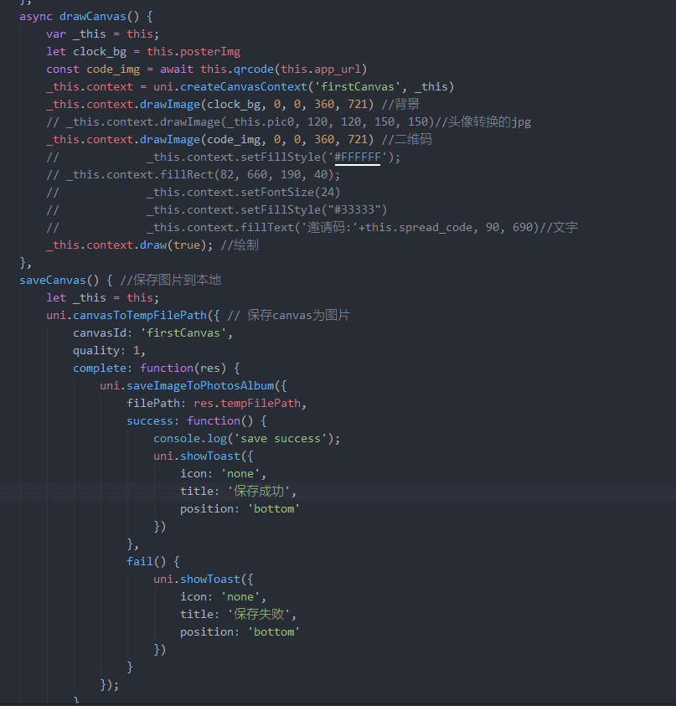Click the async keyword before drawCanvas
676x706 pixels.
(x=36, y=17)
